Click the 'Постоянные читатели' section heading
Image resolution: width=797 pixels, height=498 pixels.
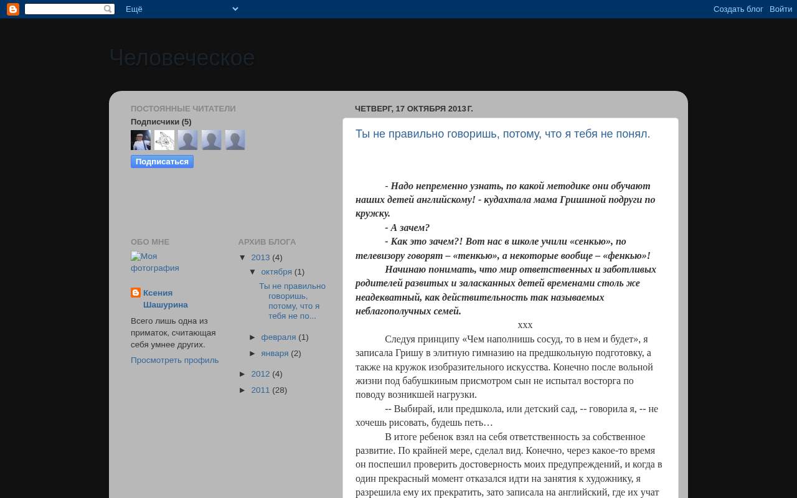coord(183,109)
